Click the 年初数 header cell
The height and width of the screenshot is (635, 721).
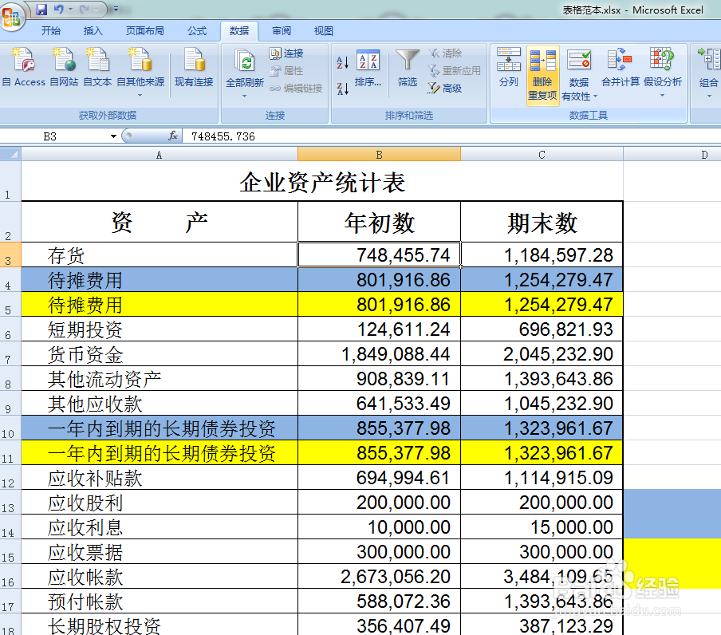click(x=379, y=222)
